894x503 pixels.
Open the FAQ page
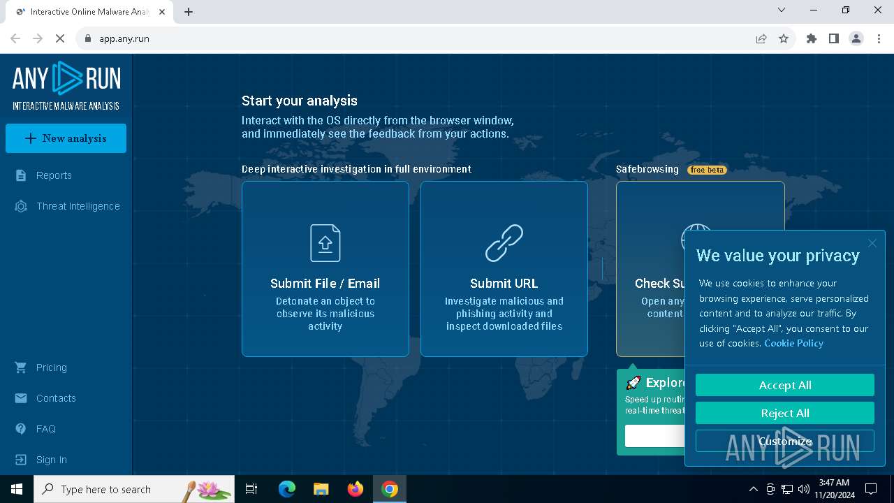45,429
